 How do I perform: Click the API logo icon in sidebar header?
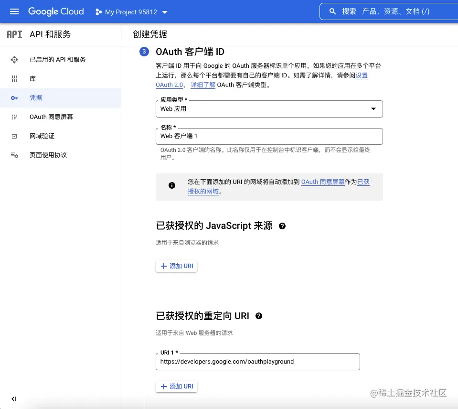click(x=15, y=34)
